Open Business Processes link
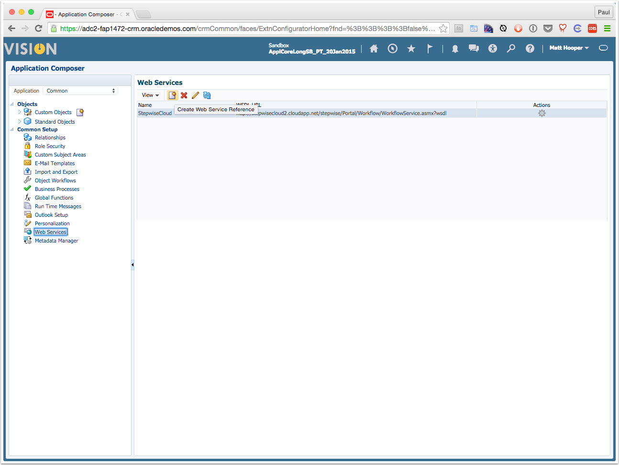 tap(57, 189)
